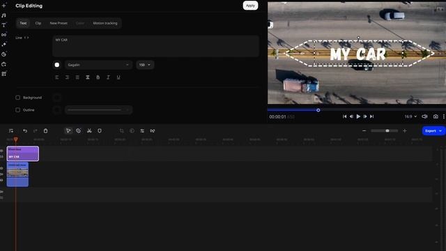Screen dimensions: 446x251
Task: Go to previous text line arrow
Action: 25,38
